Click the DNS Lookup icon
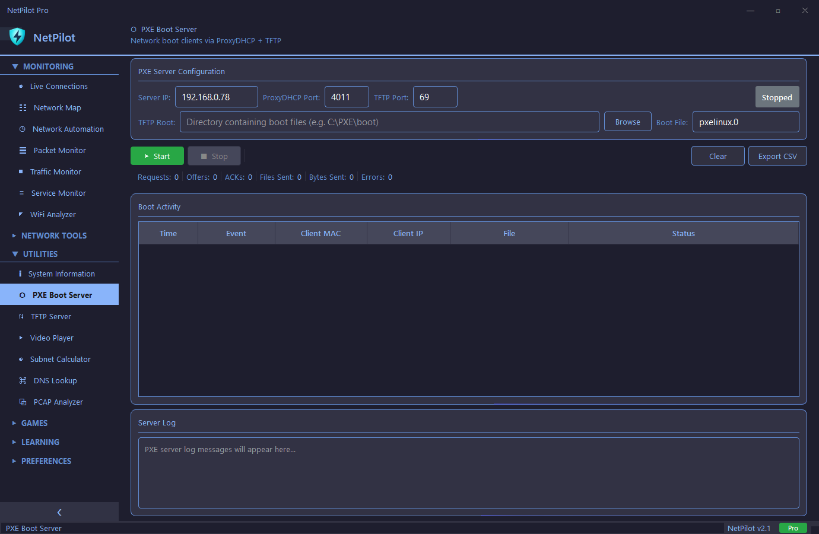Screen dimensions: 819x534 coord(23,381)
